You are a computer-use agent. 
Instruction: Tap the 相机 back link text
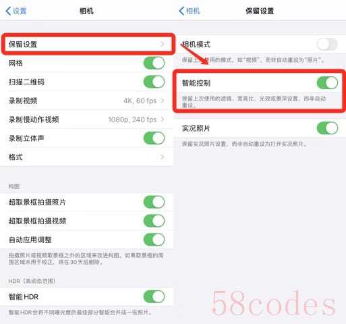coord(193,11)
